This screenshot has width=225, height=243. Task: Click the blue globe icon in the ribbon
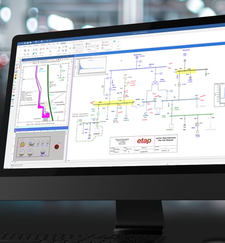pyautogui.click(x=114, y=41)
